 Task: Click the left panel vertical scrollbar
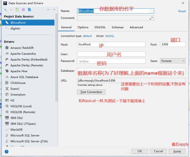56,58
